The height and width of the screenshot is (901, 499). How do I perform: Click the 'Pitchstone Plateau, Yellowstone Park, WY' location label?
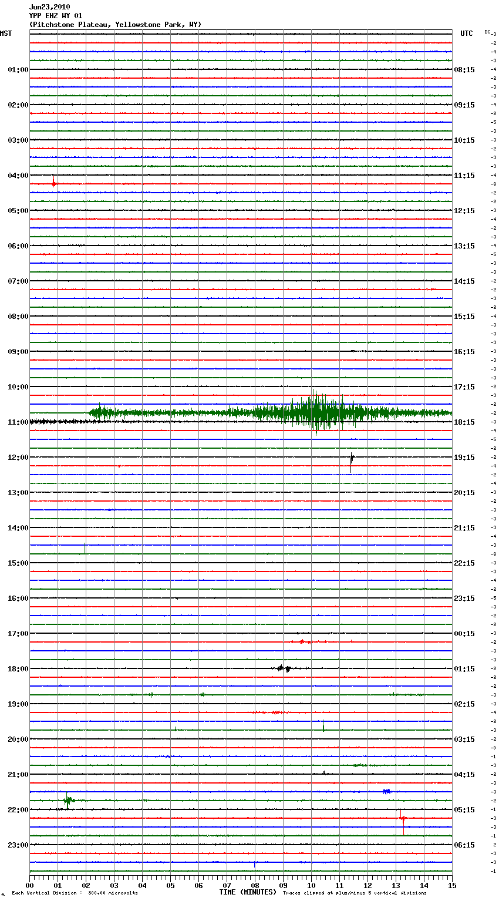pos(115,25)
